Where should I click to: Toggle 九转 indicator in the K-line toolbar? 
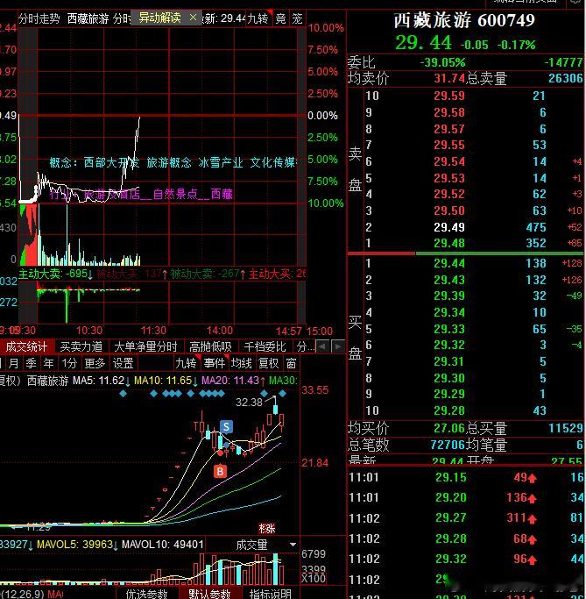pyautogui.click(x=186, y=362)
